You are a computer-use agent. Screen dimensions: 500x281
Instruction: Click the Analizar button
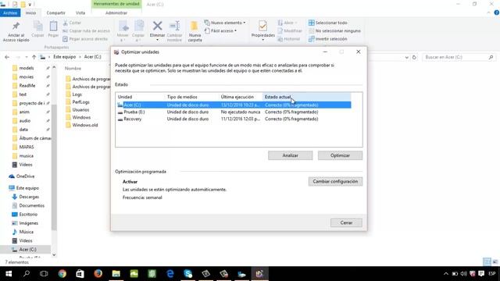tap(290, 155)
